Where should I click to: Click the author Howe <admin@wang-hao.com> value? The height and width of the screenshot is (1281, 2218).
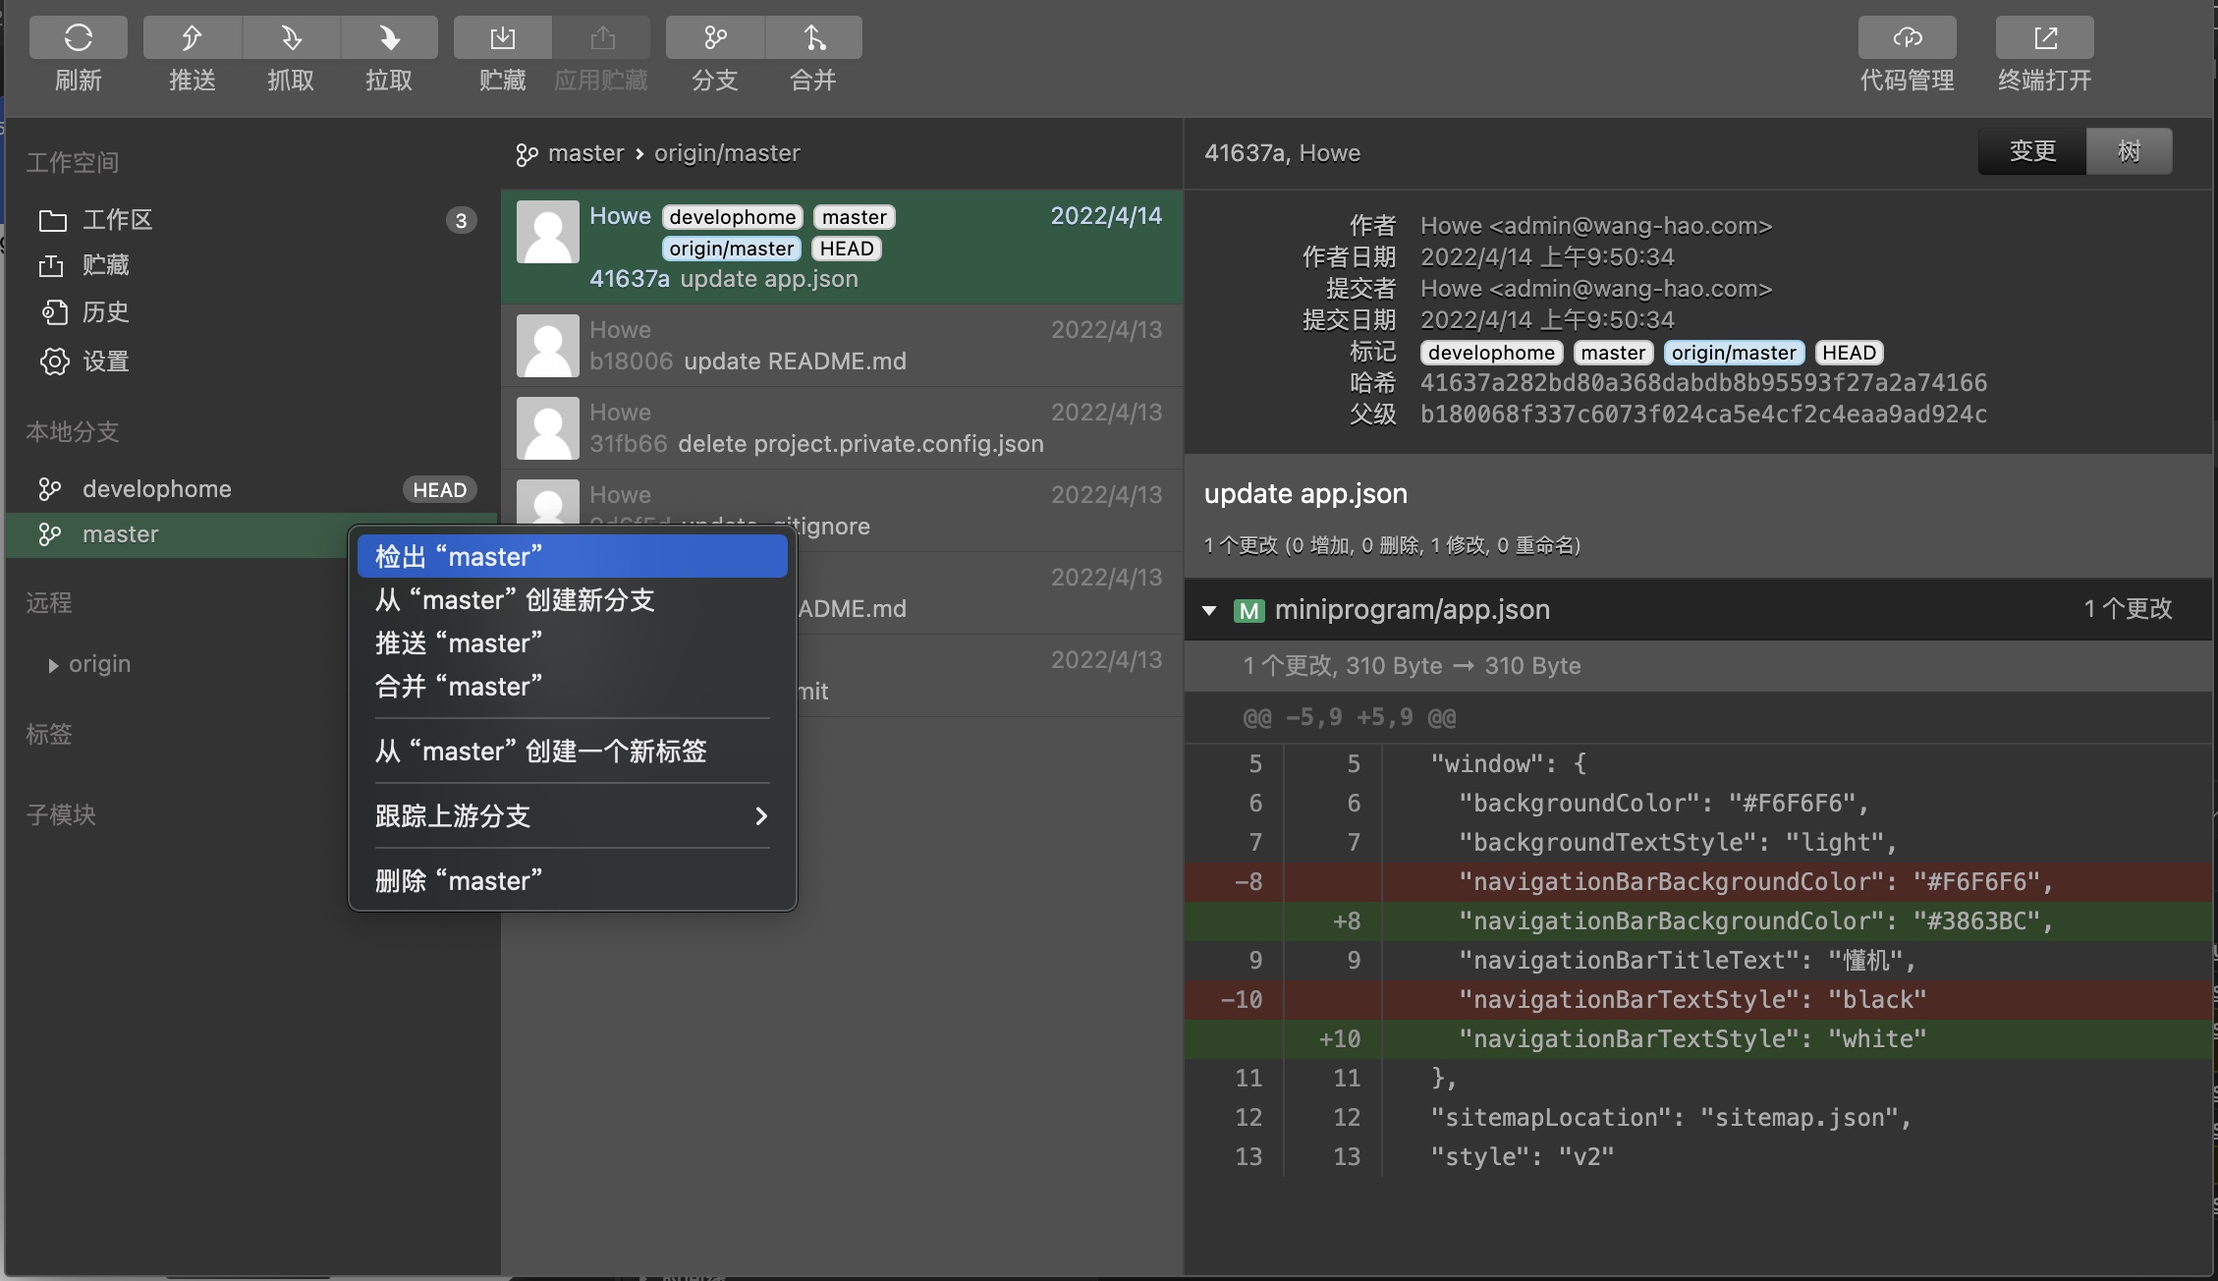1596,226
